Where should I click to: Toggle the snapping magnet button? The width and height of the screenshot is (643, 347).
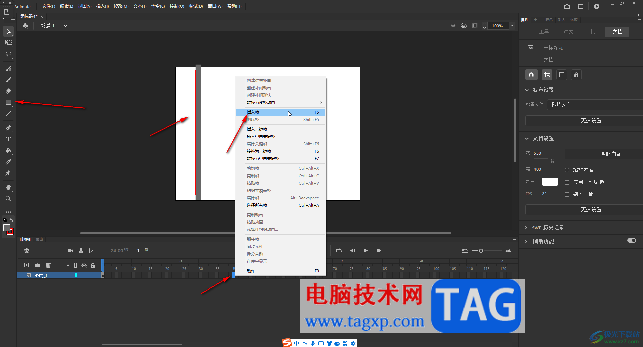click(x=531, y=75)
